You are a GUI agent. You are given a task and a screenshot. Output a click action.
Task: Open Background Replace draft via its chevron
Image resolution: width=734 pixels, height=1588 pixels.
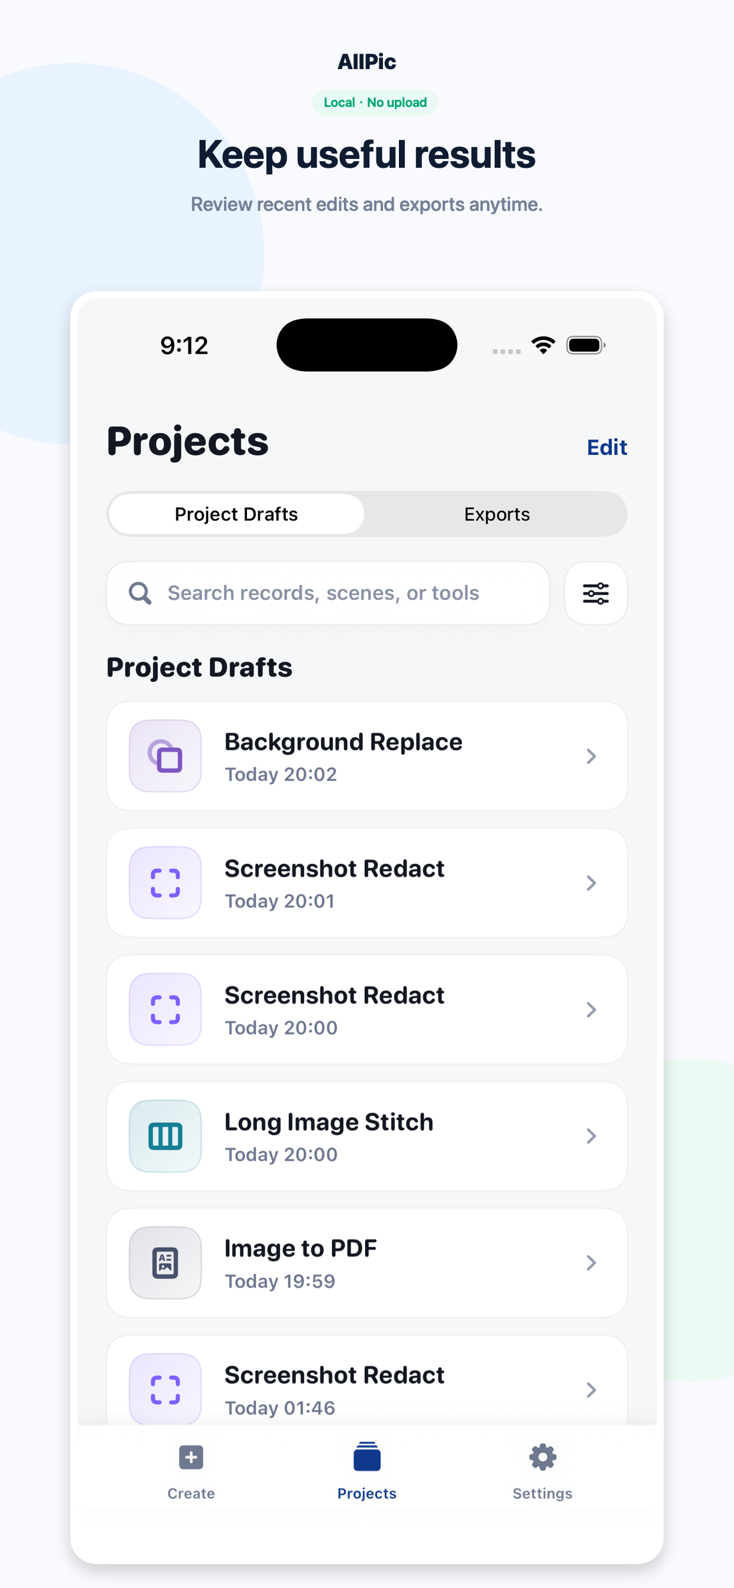591,756
